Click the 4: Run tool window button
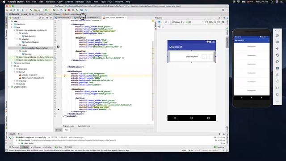 tap(59, 147)
